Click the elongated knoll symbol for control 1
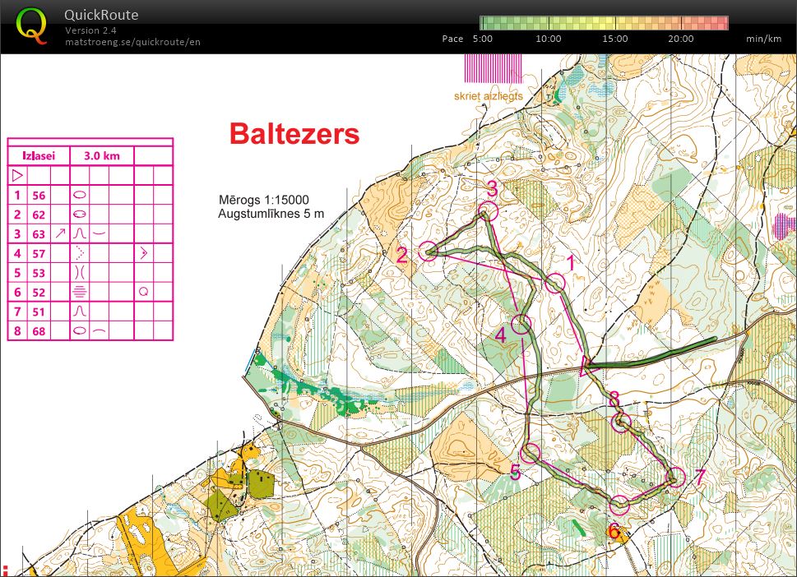The width and height of the screenshot is (797, 577). click(x=79, y=194)
